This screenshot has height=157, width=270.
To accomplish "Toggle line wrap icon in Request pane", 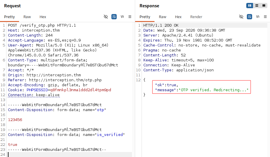I will point(114,17).
